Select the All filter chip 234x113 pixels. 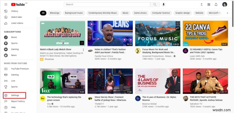43,13
